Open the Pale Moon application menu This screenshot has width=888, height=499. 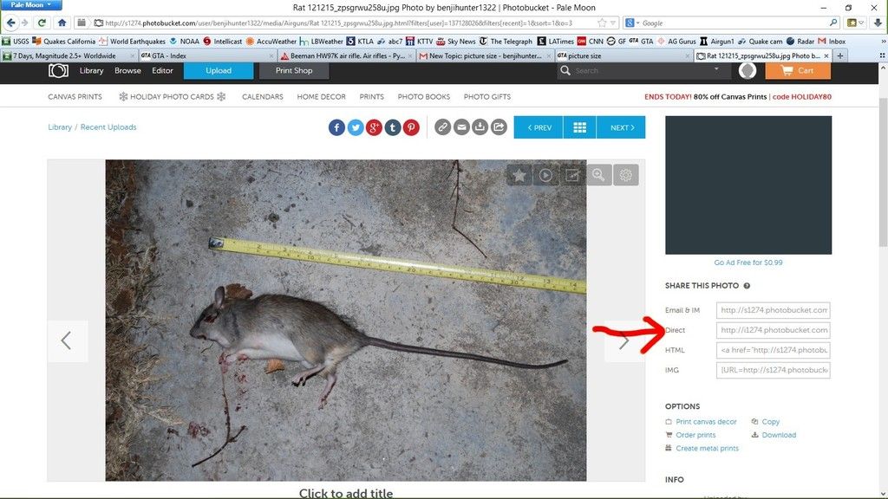click(x=30, y=4)
